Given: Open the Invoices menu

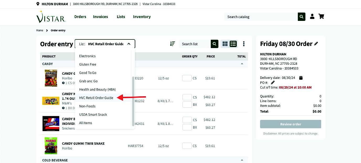Looking at the screenshot, I should (x=100, y=17).
